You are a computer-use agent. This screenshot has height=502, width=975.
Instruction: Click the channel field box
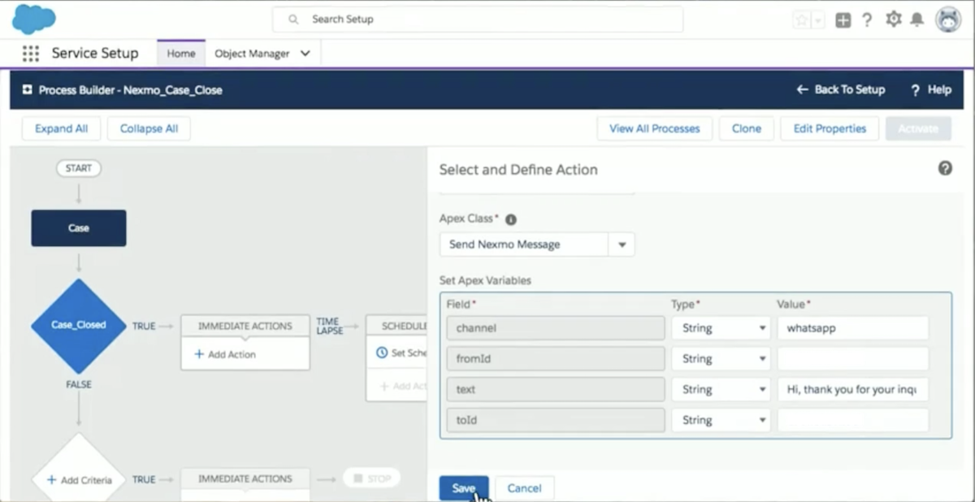click(555, 328)
